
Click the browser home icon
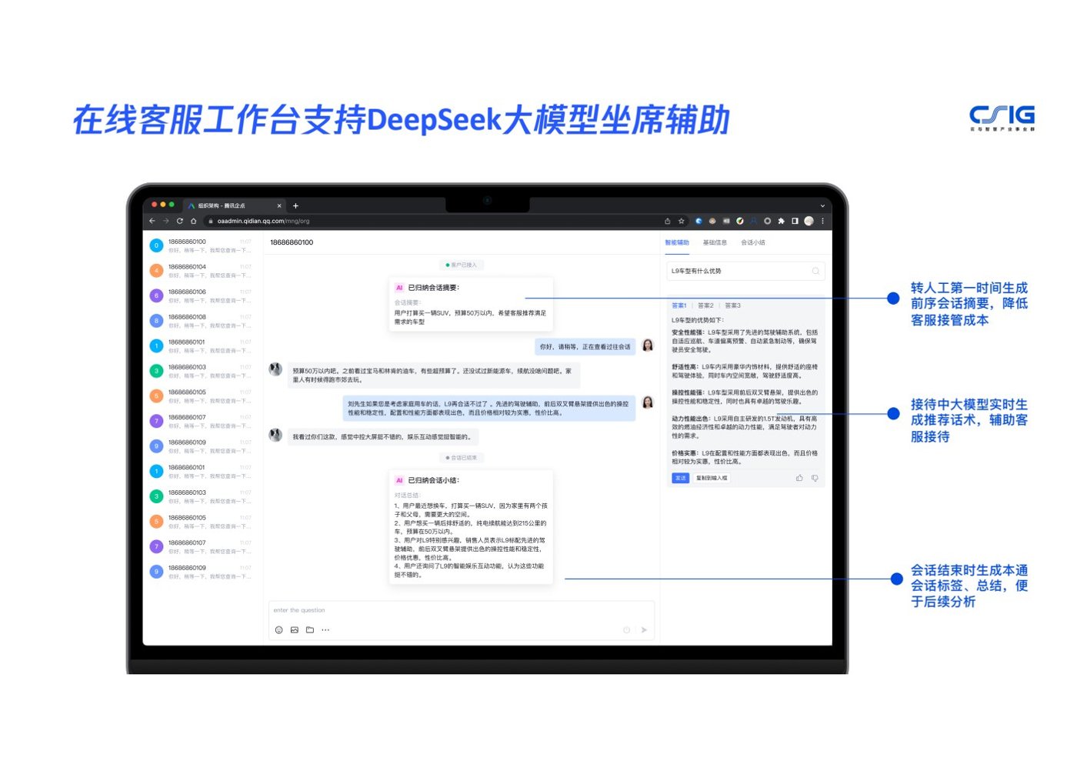tap(194, 221)
